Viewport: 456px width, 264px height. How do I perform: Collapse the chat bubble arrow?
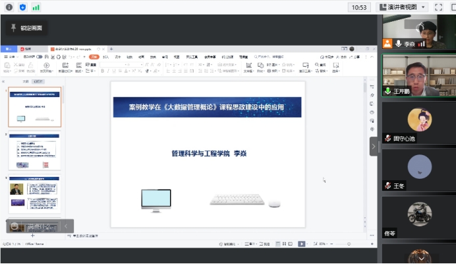click(x=65, y=226)
